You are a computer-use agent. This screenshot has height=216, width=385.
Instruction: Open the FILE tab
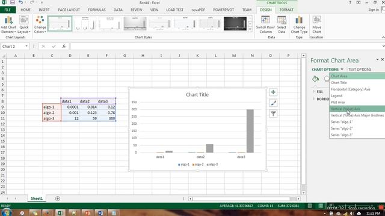click(8, 10)
